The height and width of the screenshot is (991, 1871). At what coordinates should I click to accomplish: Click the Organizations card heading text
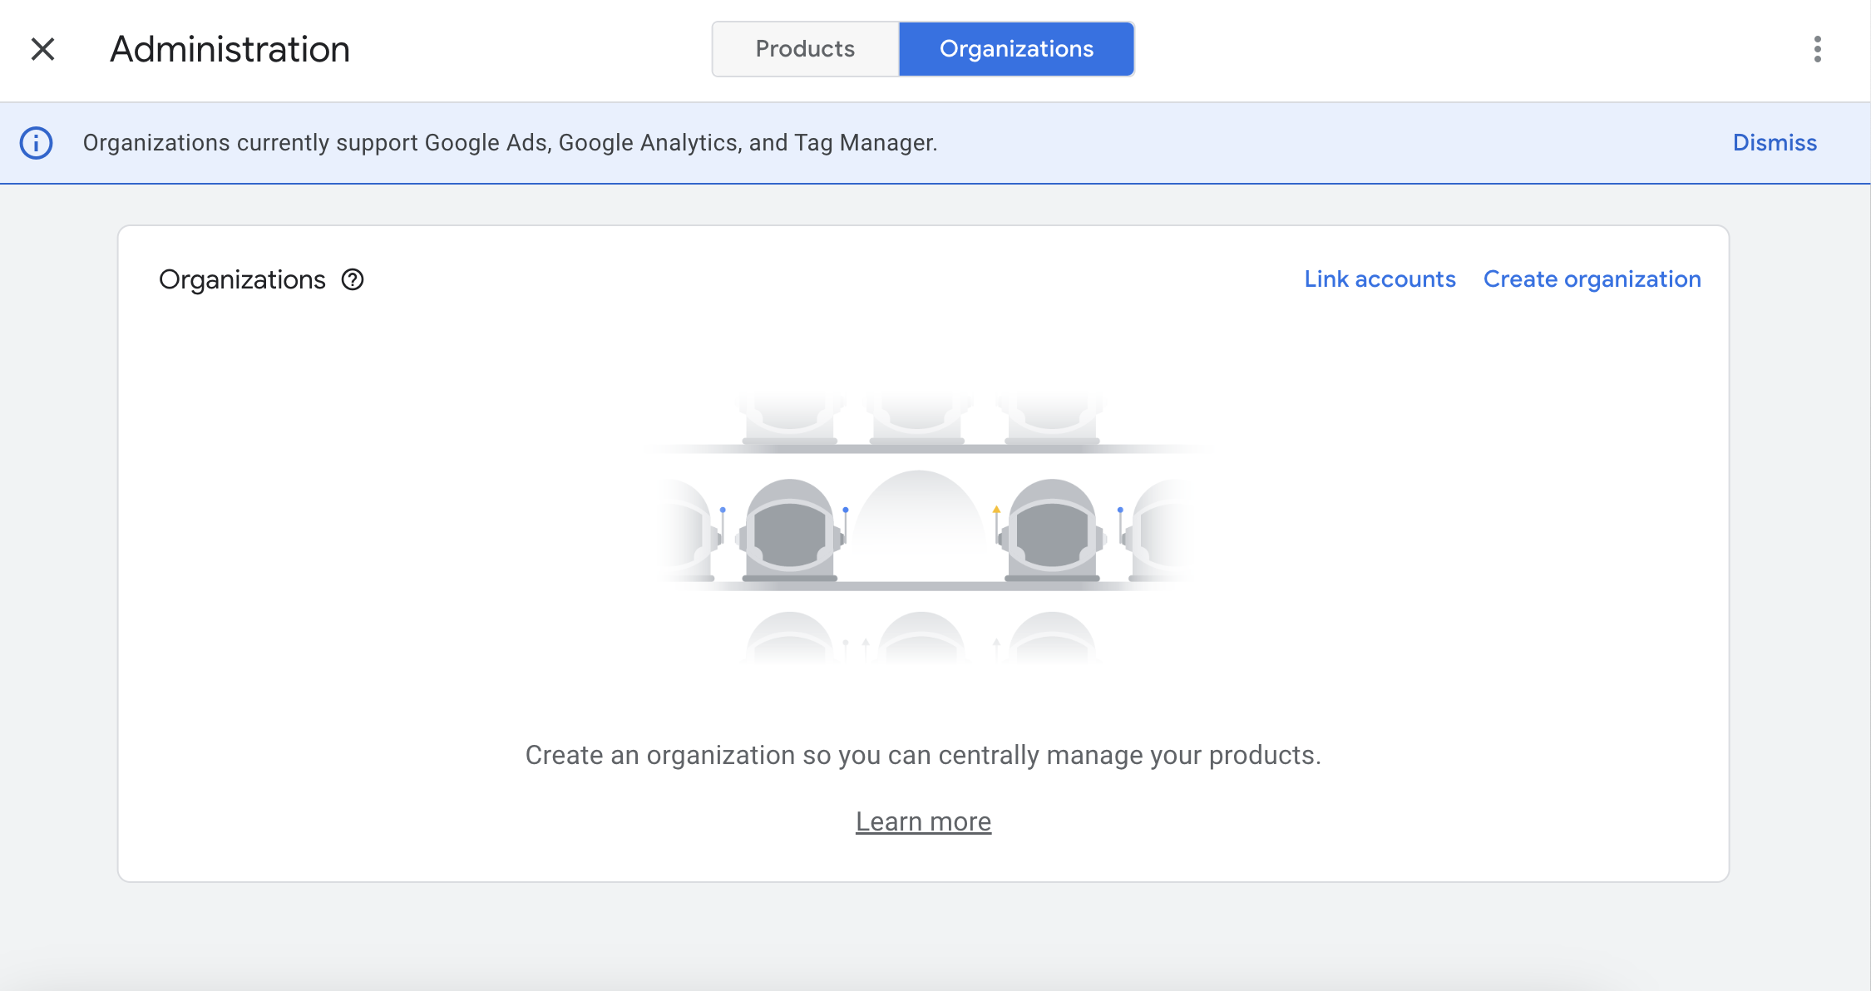tap(242, 279)
